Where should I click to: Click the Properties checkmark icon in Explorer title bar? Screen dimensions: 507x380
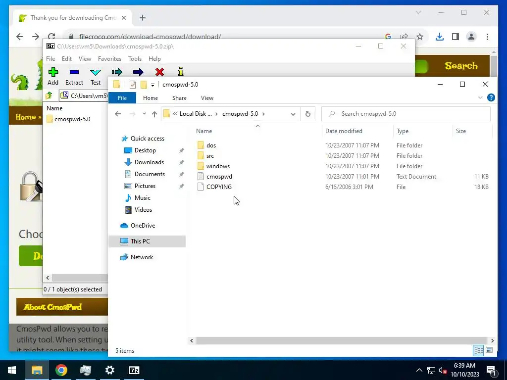[x=133, y=85]
